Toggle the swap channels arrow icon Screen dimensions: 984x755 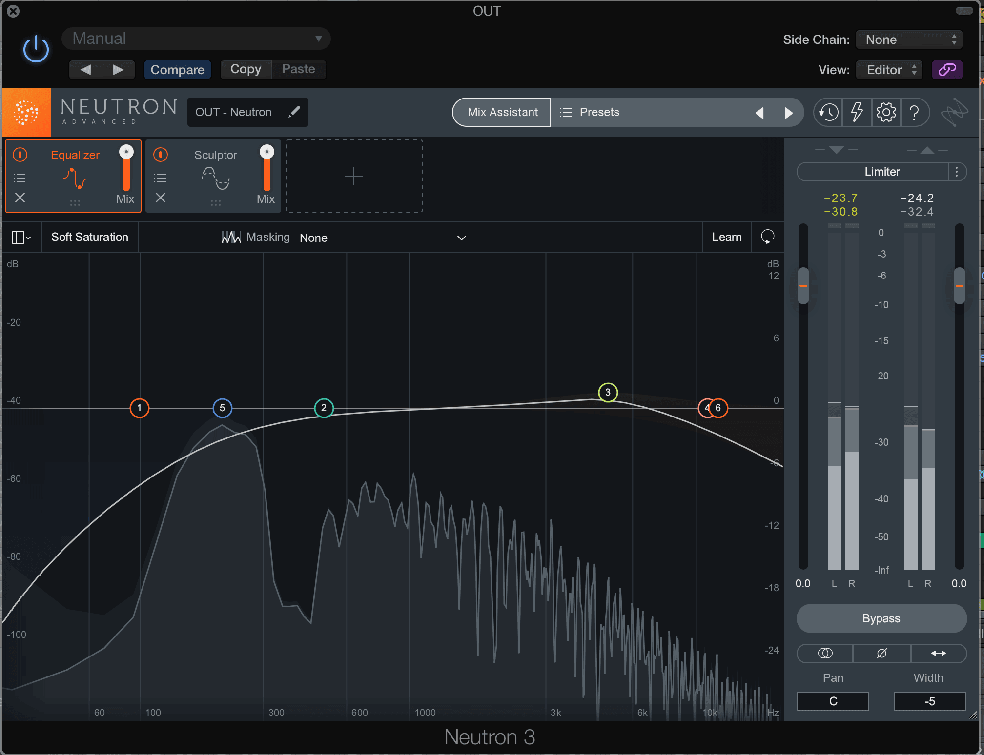[939, 653]
